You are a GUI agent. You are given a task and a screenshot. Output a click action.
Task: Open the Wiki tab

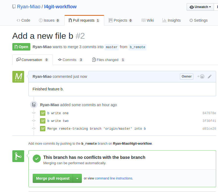click(x=148, y=20)
